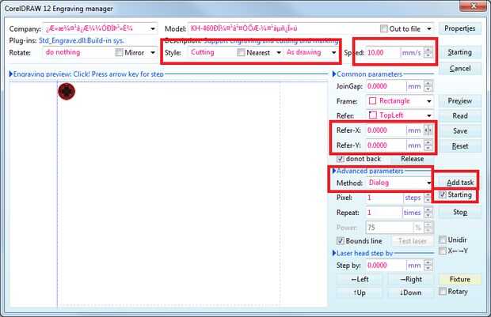This screenshot has height=317, width=491.
Task: Click the Std_Engrave.dll plug-in text
Action: 82,40
